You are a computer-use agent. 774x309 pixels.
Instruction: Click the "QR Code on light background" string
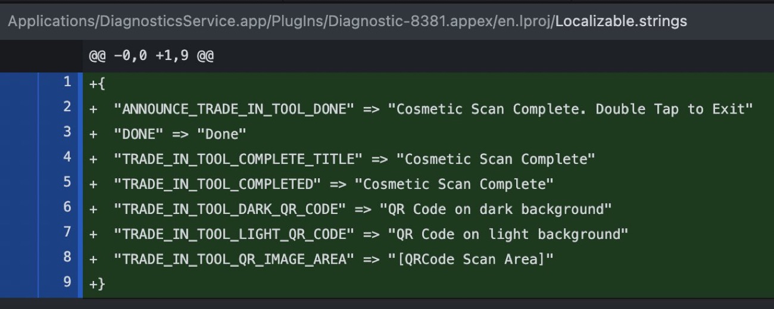pyautogui.click(x=508, y=234)
